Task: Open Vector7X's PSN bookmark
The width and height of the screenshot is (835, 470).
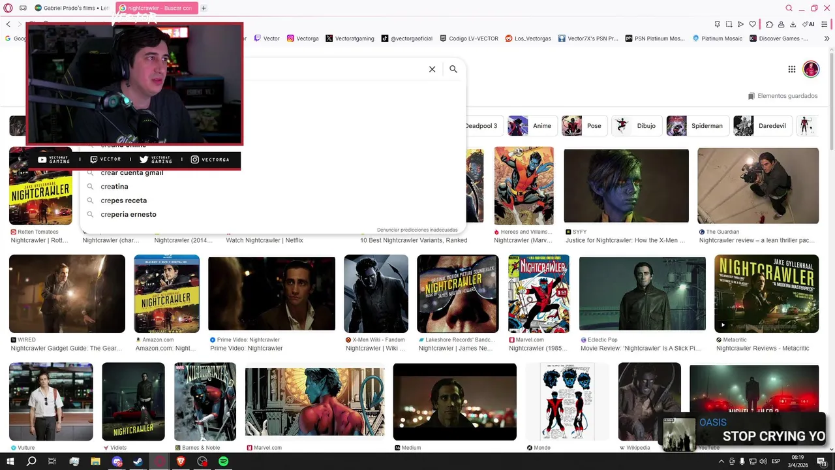Action: tap(588, 39)
